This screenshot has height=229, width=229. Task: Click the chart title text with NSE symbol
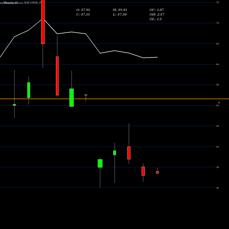click(x=21, y=3)
